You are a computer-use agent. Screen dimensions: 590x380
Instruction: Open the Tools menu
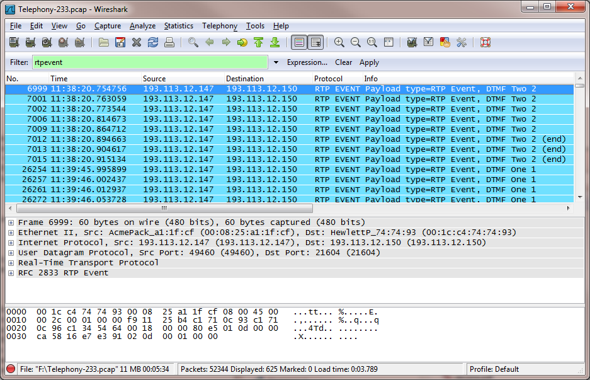(x=255, y=26)
